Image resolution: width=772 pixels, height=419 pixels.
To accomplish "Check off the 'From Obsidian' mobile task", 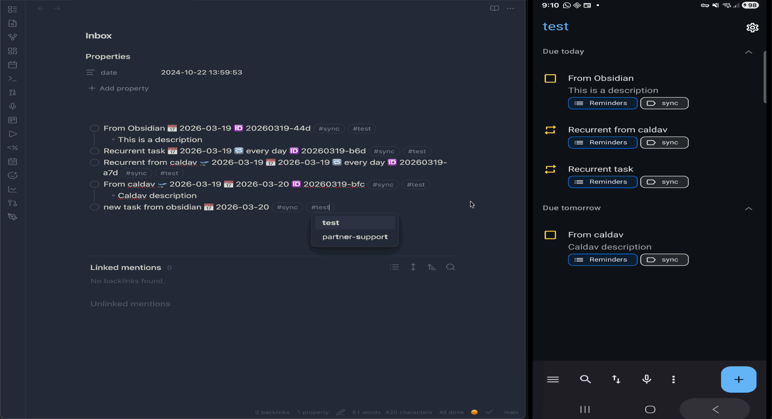I will pyautogui.click(x=550, y=79).
